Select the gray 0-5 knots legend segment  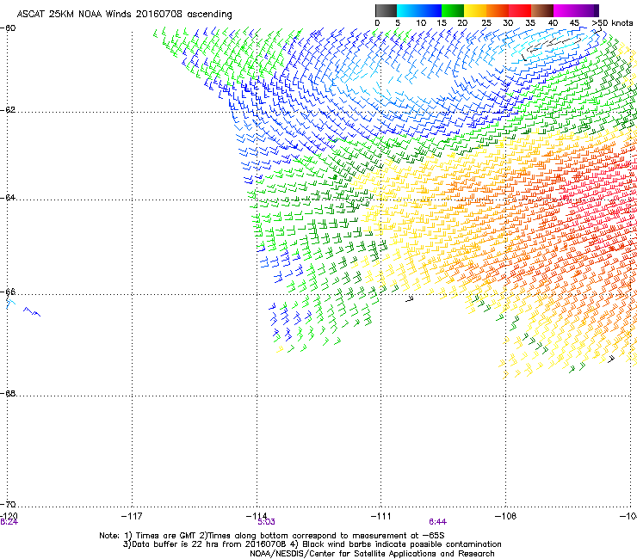point(386,10)
